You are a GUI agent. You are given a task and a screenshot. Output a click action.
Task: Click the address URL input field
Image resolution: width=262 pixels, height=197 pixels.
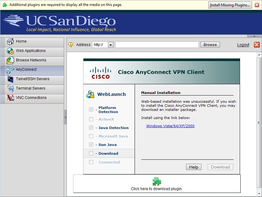pyautogui.click(x=157, y=45)
